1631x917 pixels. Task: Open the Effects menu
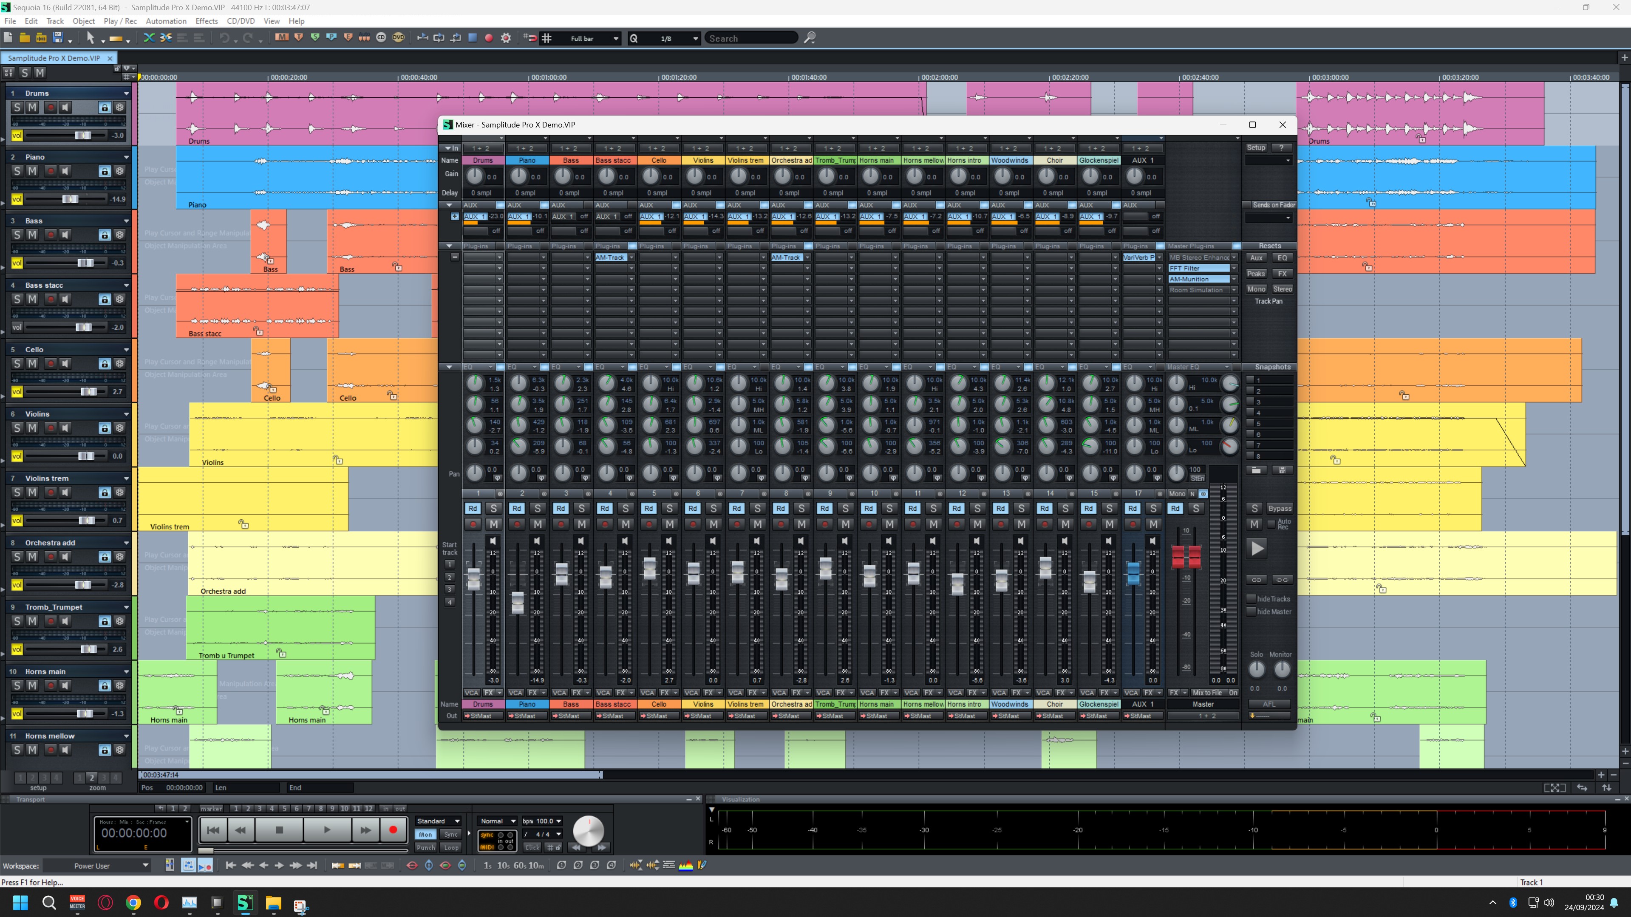(x=207, y=21)
